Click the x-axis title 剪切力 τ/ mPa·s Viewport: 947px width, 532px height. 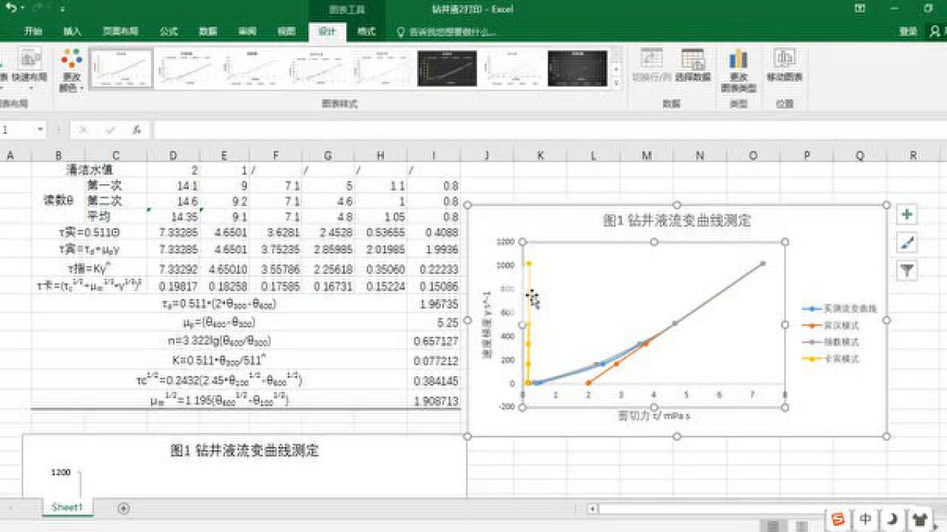pyautogui.click(x=655, y=416)
